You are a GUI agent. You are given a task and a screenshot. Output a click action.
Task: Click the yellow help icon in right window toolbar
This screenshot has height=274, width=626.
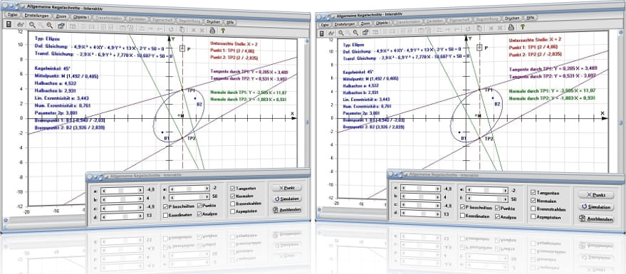pos(522,27)
